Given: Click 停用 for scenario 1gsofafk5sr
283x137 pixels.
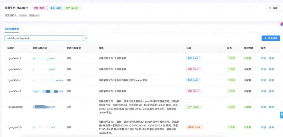Looking at the screenshot, I should click(x=271, y=80).
